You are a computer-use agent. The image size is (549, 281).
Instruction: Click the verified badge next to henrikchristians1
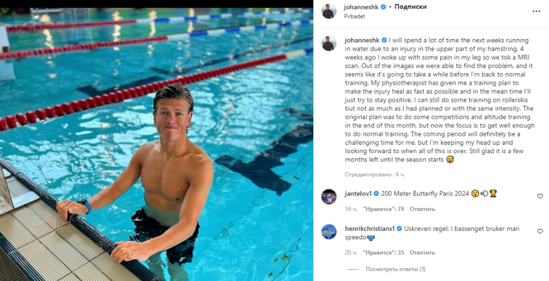point(399,229)
